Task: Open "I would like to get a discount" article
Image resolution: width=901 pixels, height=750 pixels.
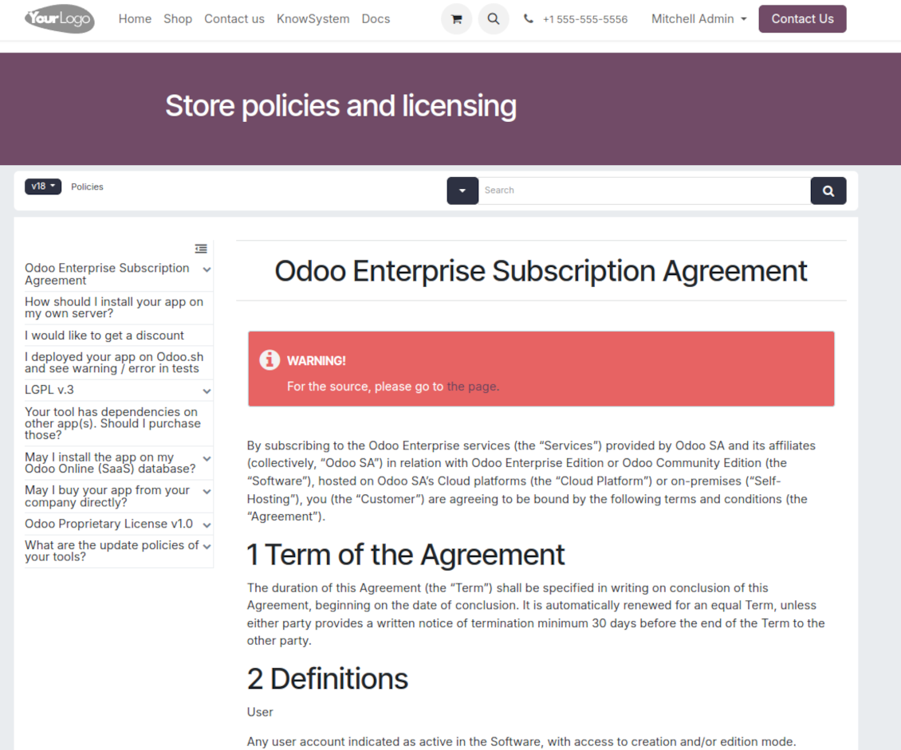Action: point(104,336)
